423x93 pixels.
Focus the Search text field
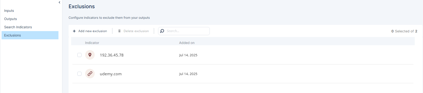coord(184,31)
